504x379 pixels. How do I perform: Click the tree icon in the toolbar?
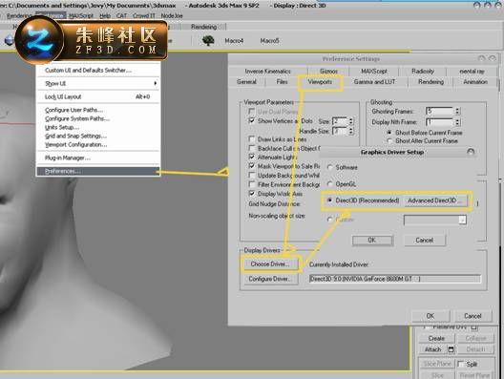pyautogui.click(x=208, y=40)
